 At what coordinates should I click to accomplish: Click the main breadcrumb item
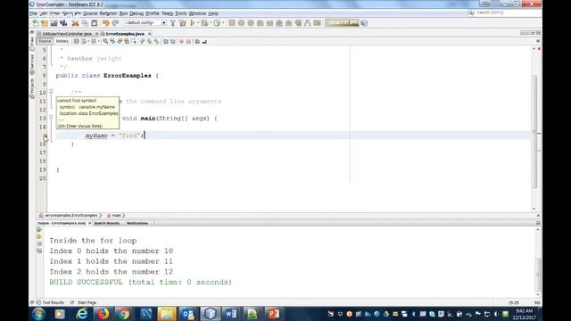[x=116, y=216]
